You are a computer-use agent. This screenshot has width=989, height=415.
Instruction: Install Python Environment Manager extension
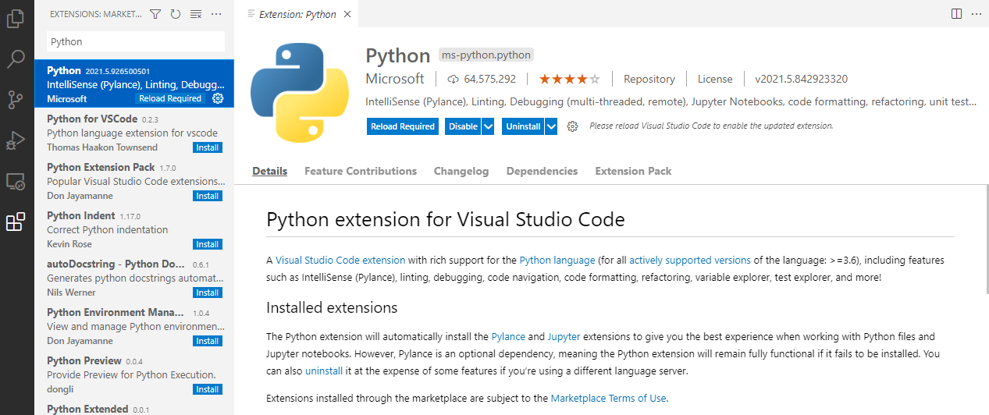(208, 341)
